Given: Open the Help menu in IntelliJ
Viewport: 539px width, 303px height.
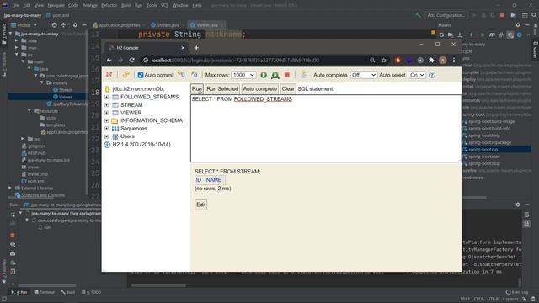Looking at the screenshot, I should (197, 5).
